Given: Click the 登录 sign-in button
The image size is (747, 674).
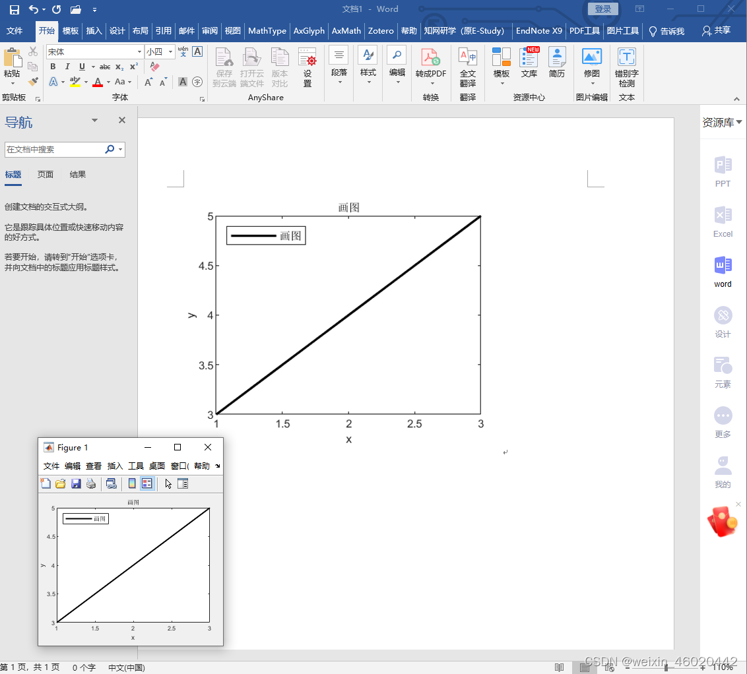Looking at the screenshot, I should (x=602, y=9).
